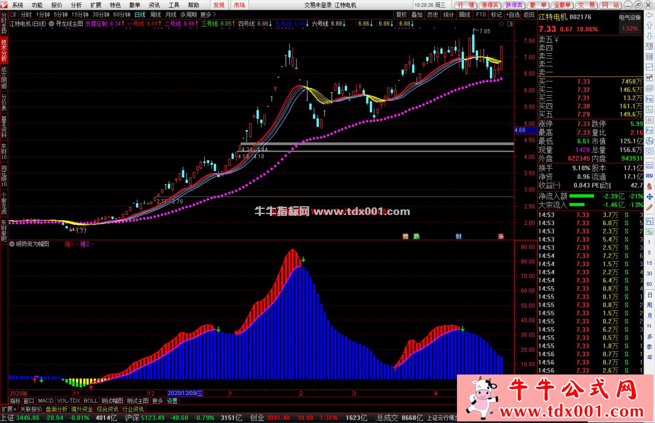Click the F10 company info icon
The image size is (655, 423).
649,99
